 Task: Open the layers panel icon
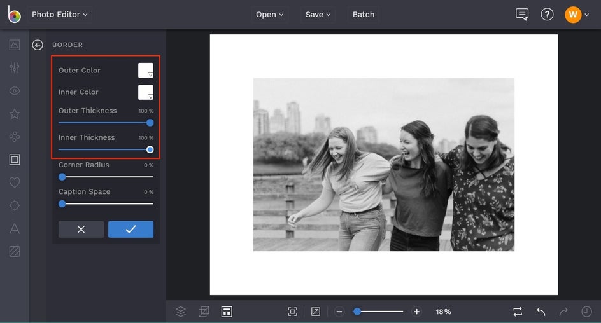click(181, 312)
